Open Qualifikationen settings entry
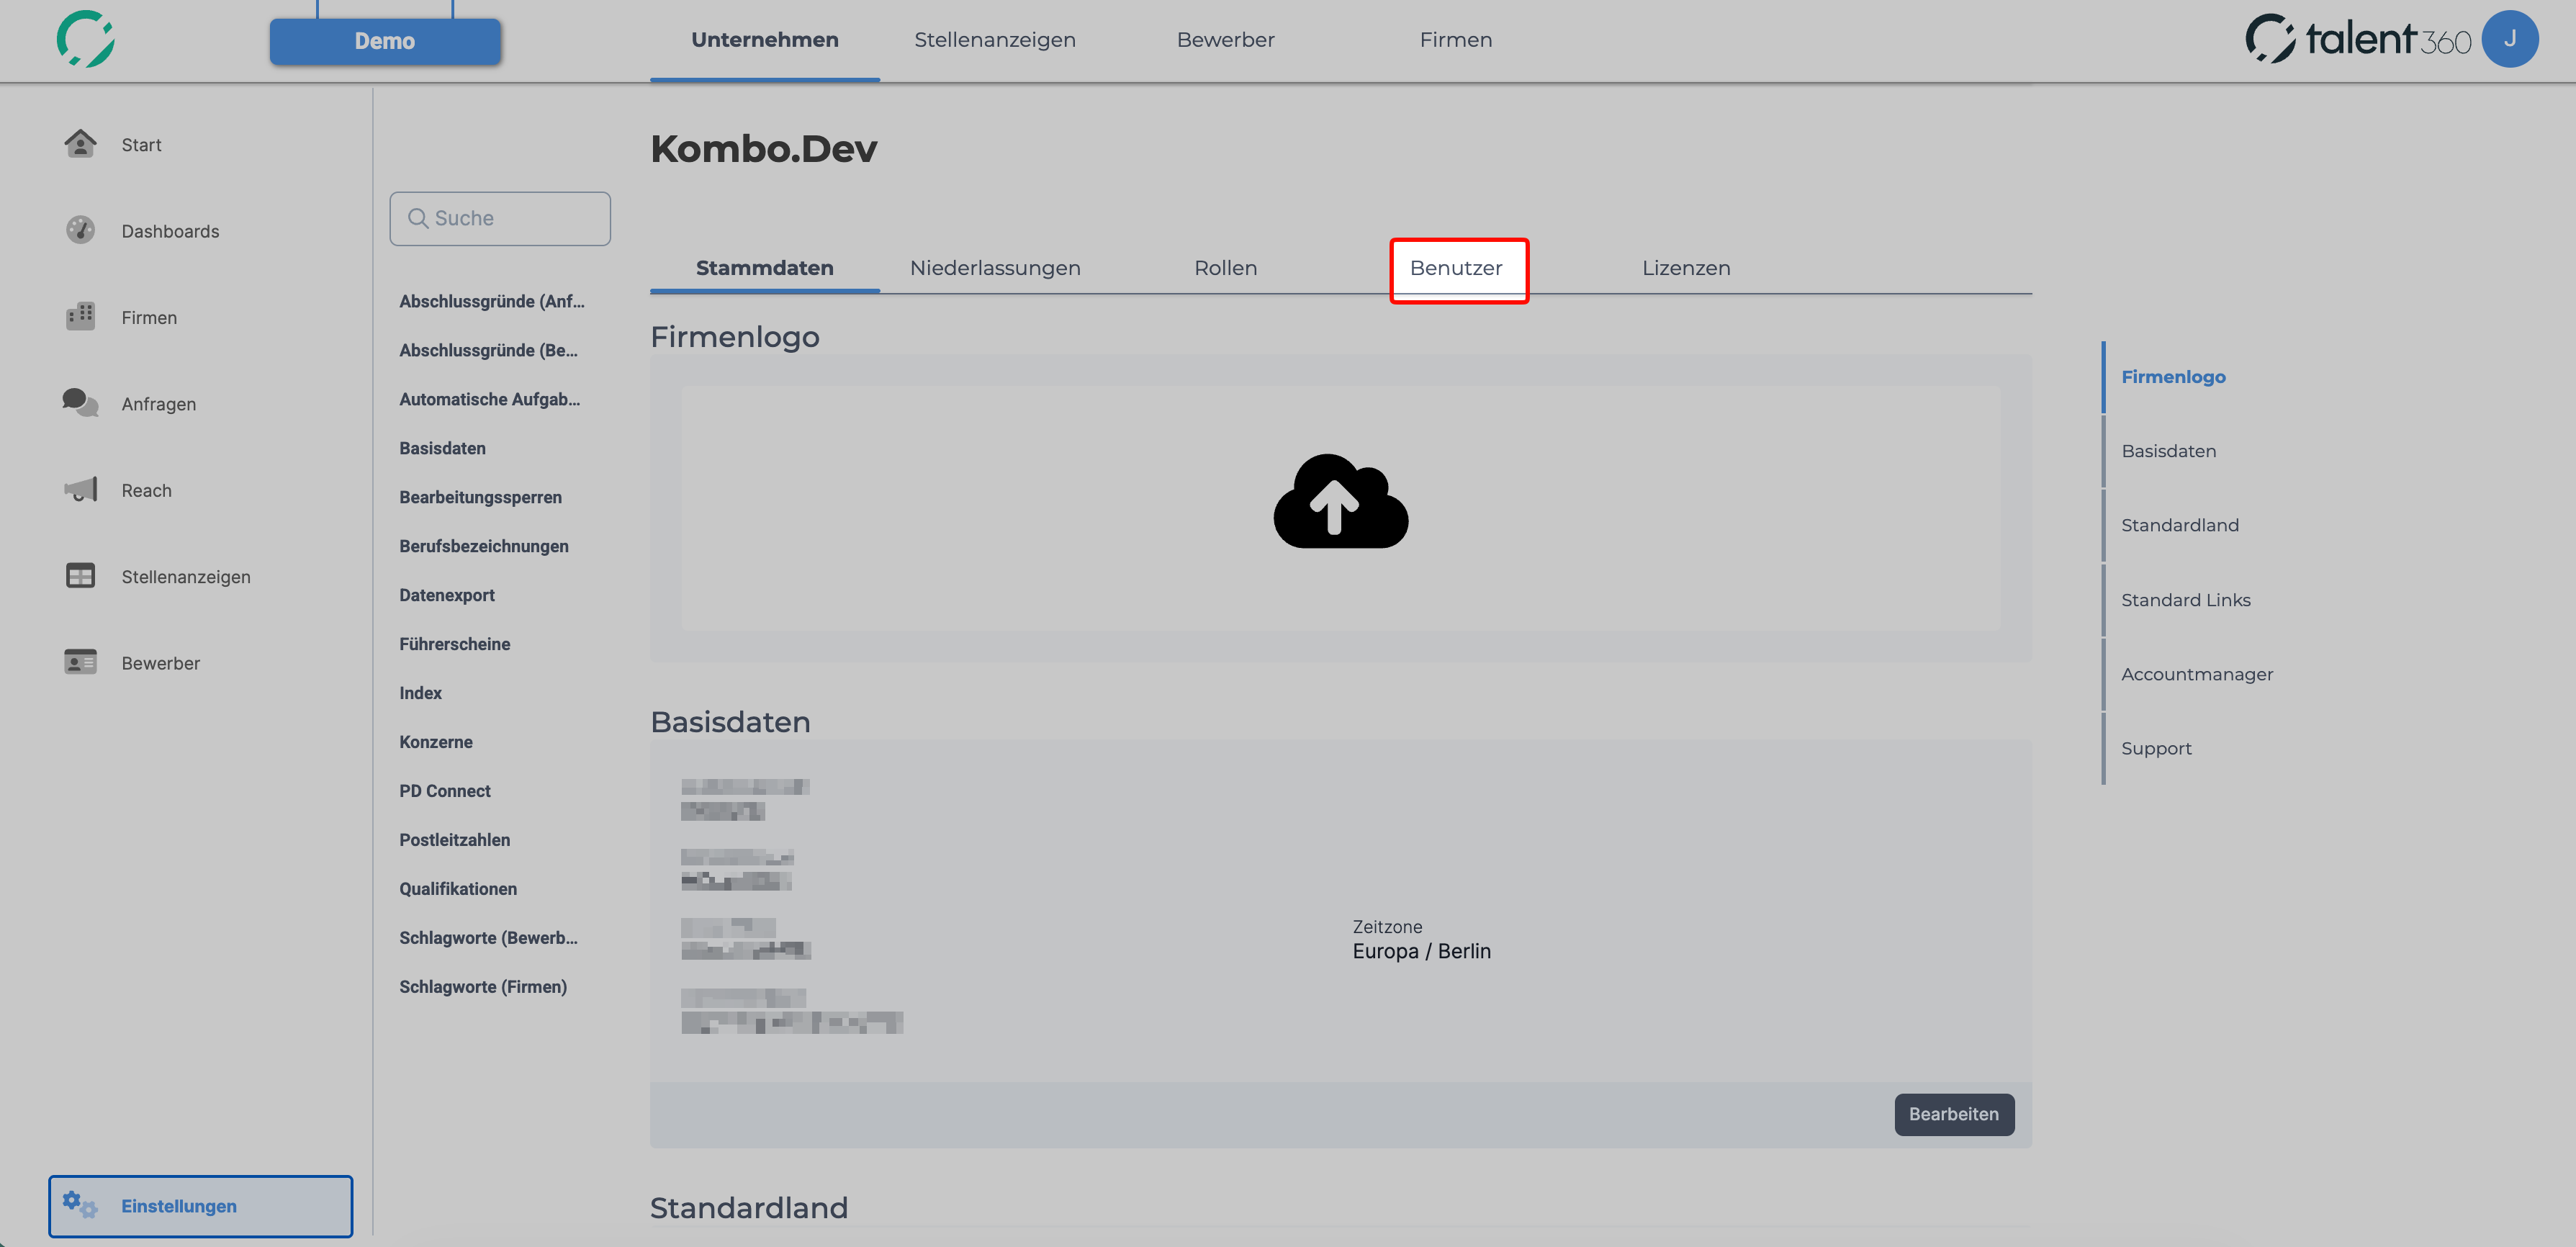Image resolution: width=2576 pixels, height=1247 pixels. pyautogui.click(x=458, y=889)
